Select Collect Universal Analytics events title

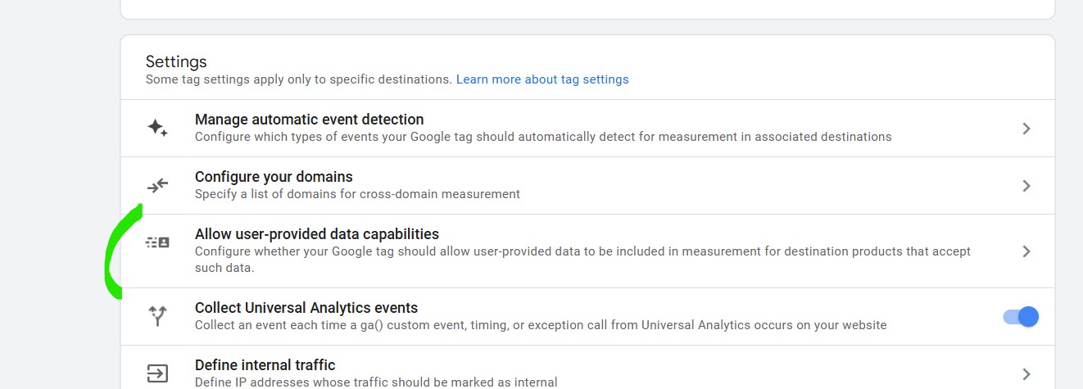coord(306,308)
